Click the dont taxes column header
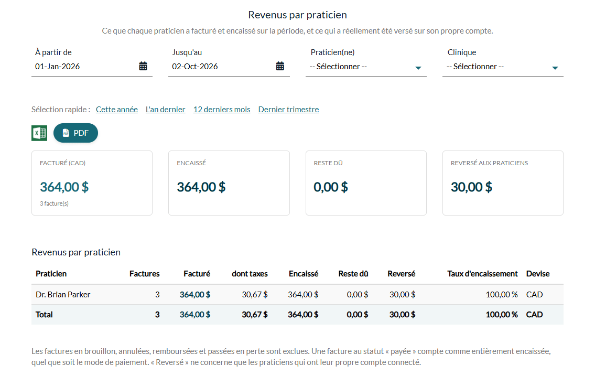The width and height of the screenshot is (595, 376). coord(250,274)
